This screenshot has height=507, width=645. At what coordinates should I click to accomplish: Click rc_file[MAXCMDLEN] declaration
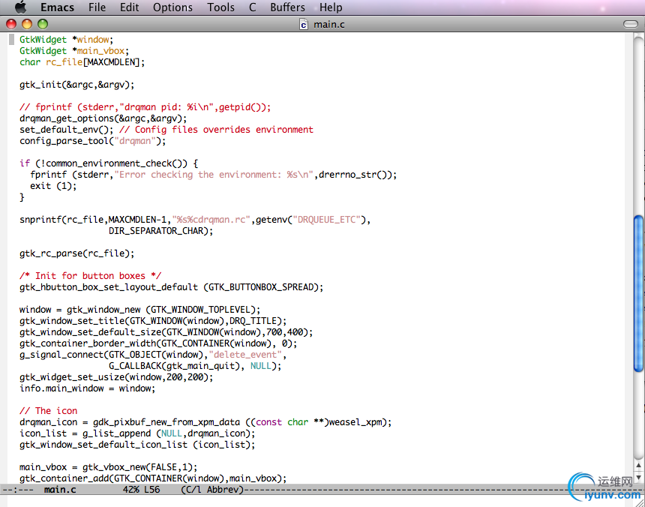coord(94,62)
